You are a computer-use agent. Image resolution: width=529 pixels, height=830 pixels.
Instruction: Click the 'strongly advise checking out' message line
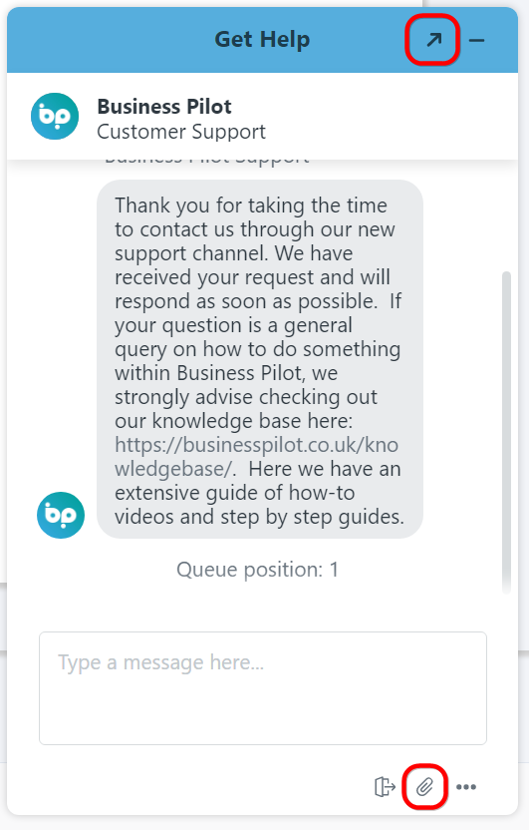246,397
